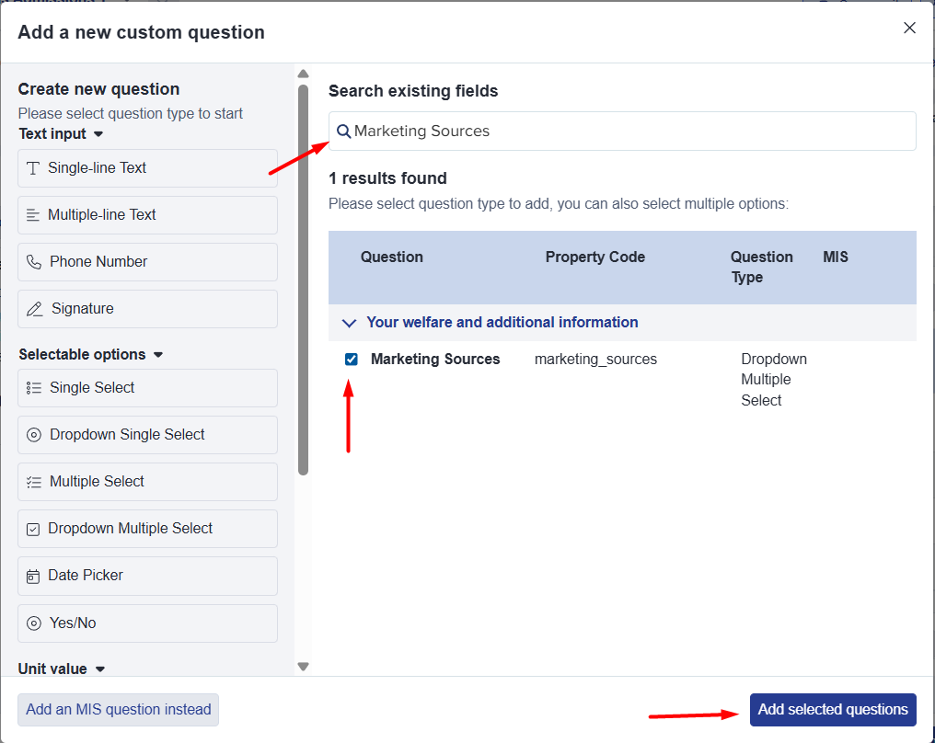This screenshot has width=935, height=743.
Task: Click the Dropdown Multiple Select checkbox icon
Action: tap(33, 529)
